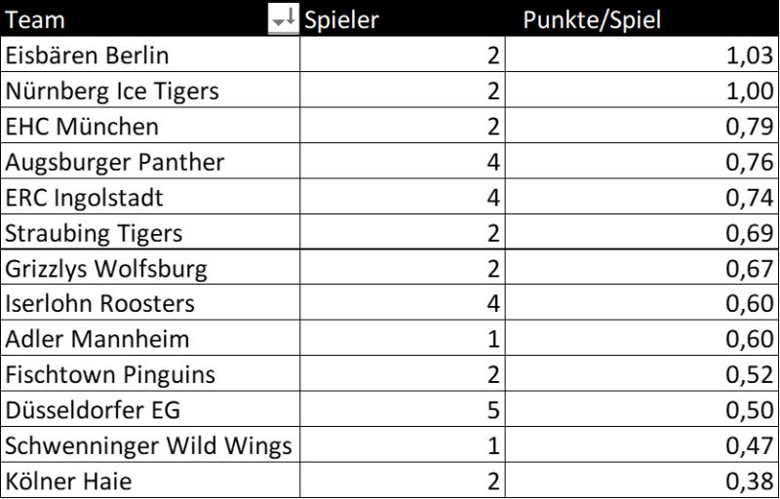This screenshot has height=499, width=780.
Task: Select the Fischtown Pinguins cell
Action: tap(110, 374)
